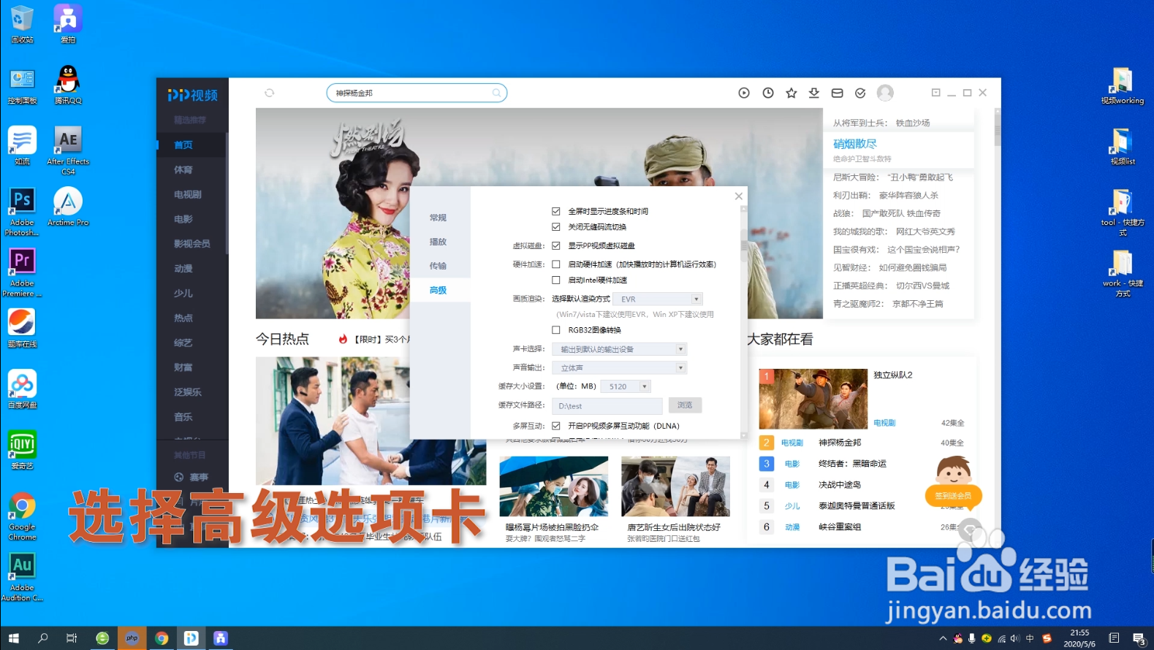
Task: Click the refresh icon beside search box
Action: pos(270,93)
